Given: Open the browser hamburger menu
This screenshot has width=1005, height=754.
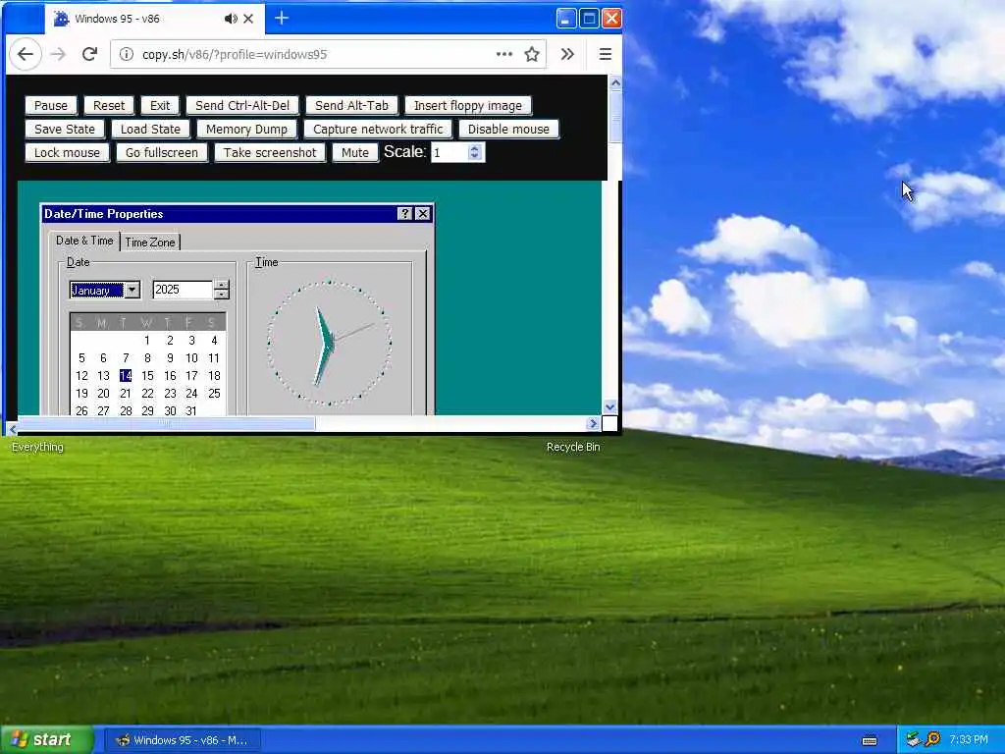Looking at the screenshot, I should click(605, 55).
